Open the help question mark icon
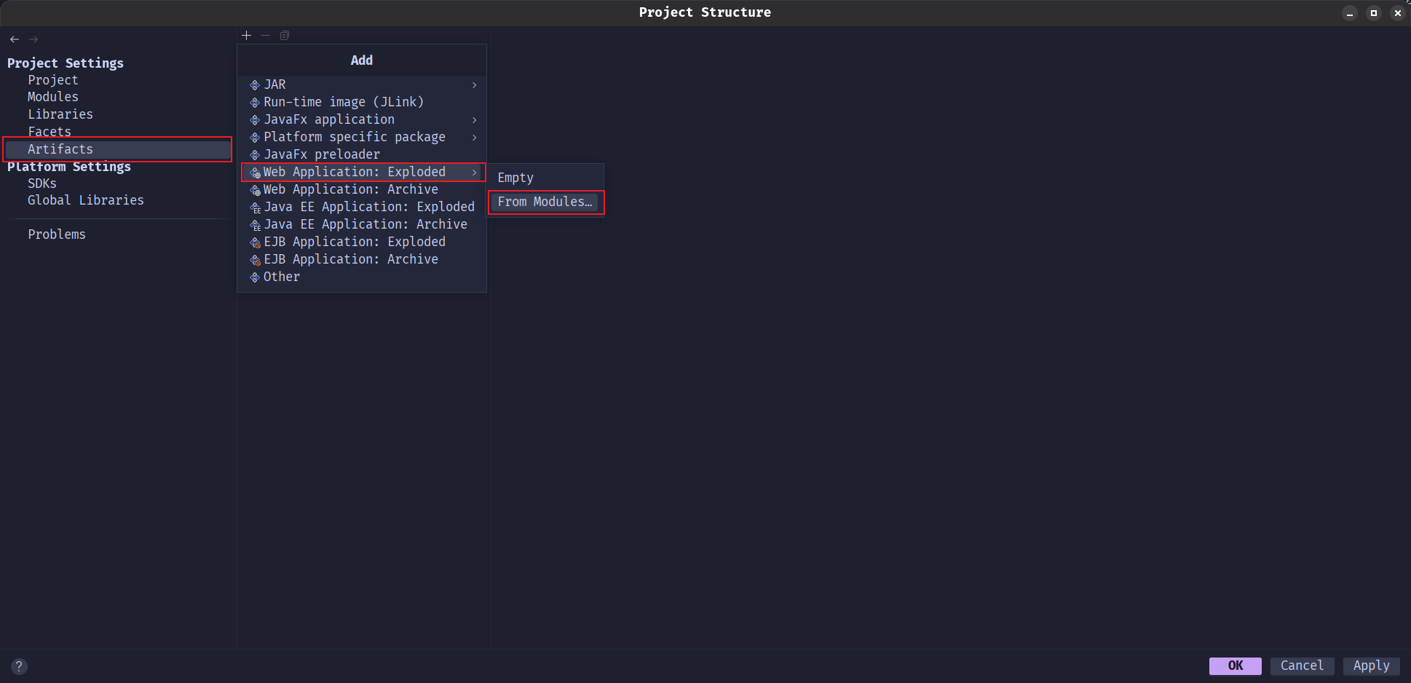This screenshot has height=683, width=1411. 20,666
